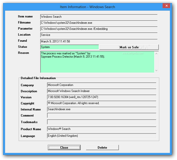Click the "Language" label

pos(28,136)
